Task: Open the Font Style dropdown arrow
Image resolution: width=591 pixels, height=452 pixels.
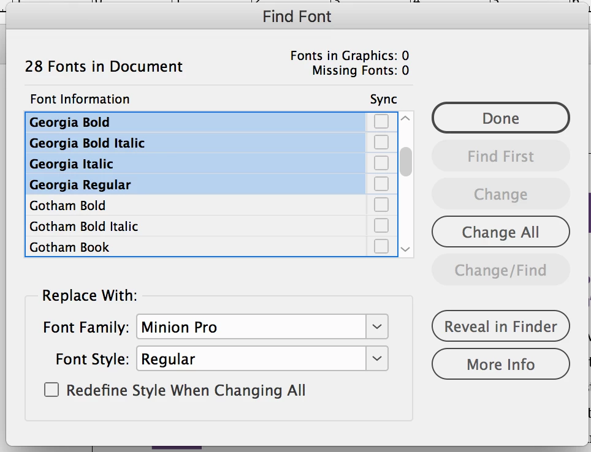Action: tap(377, 358)
